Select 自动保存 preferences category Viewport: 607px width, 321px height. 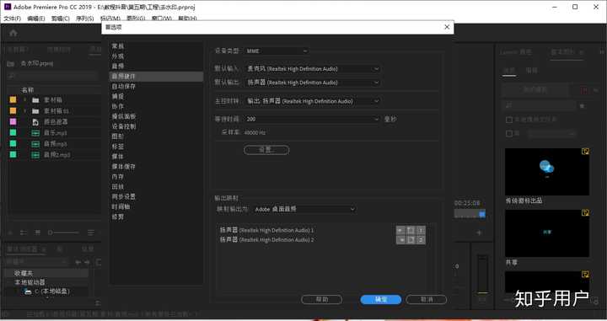tap(124, 86)
